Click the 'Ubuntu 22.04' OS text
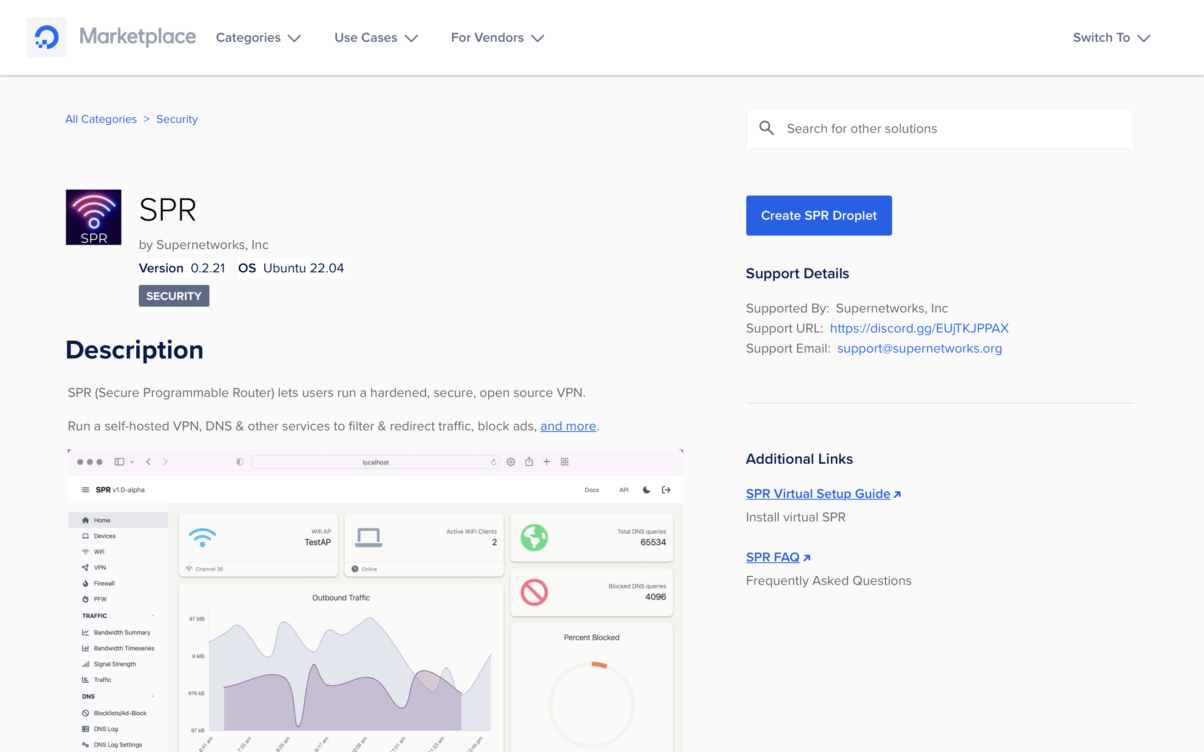 pyautogui.click(x=304, y=269)
